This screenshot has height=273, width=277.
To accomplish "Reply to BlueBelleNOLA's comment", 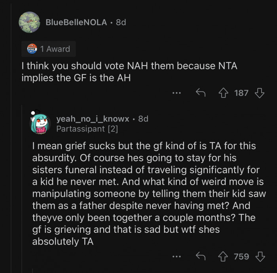I will tap(200, 93).
